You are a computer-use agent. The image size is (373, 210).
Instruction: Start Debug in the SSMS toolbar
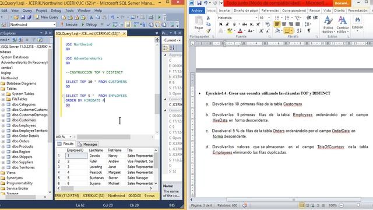[x=89, y=24]
